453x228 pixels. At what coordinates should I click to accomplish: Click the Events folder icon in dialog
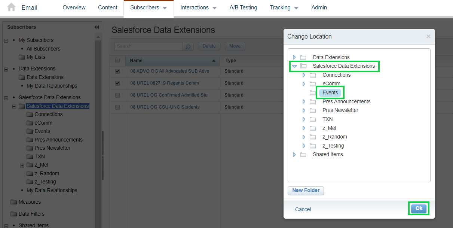[313, 92]
